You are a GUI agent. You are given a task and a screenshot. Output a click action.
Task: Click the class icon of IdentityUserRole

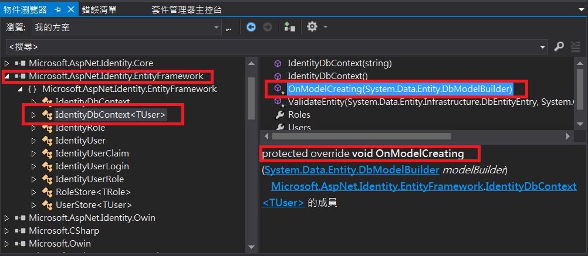47,179
